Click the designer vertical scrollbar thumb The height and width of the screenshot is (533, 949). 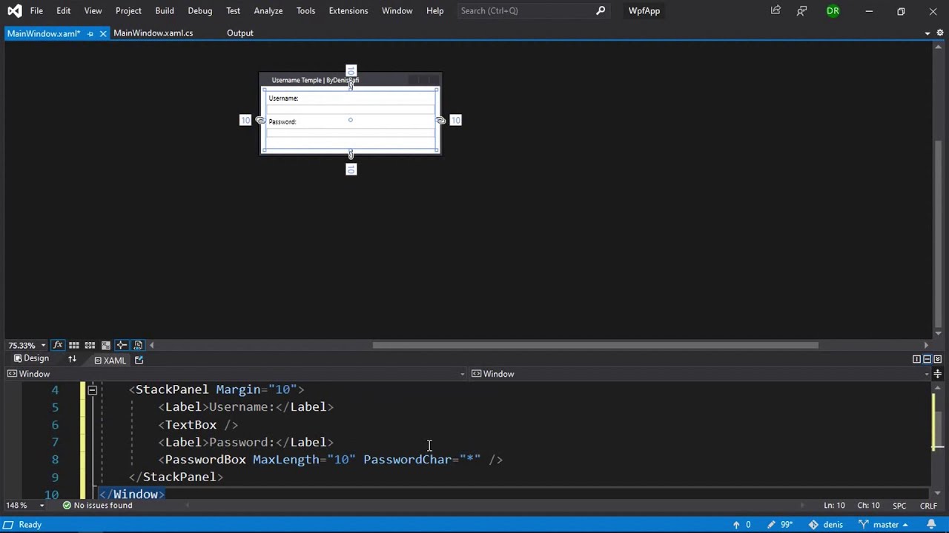[x=938, y=233]
